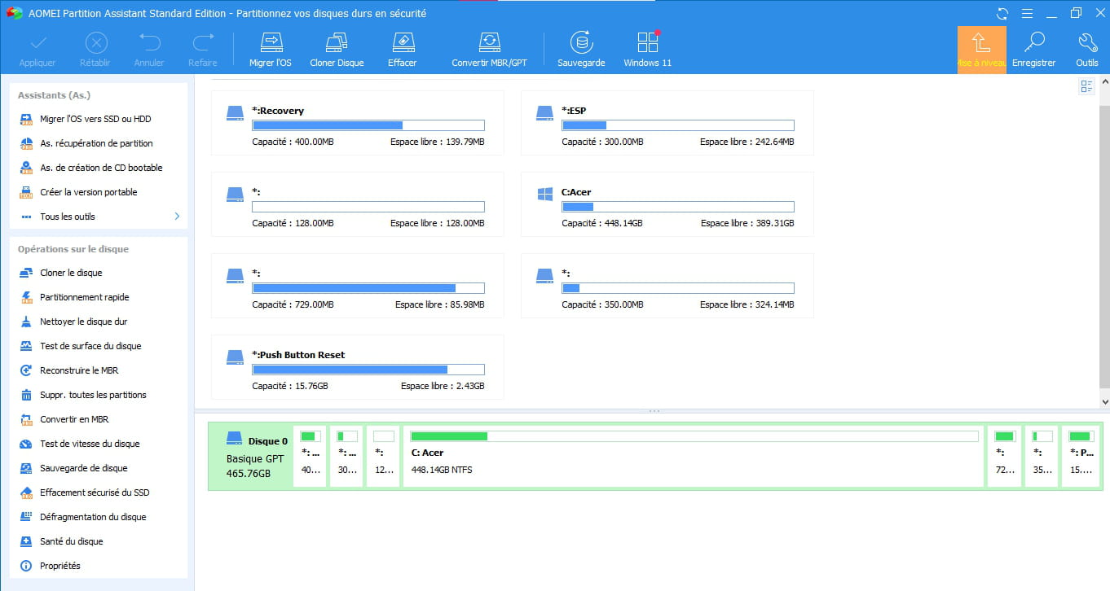Expand Tous les outils submenu
The image size is (1110, 591).
click(99, 217)
